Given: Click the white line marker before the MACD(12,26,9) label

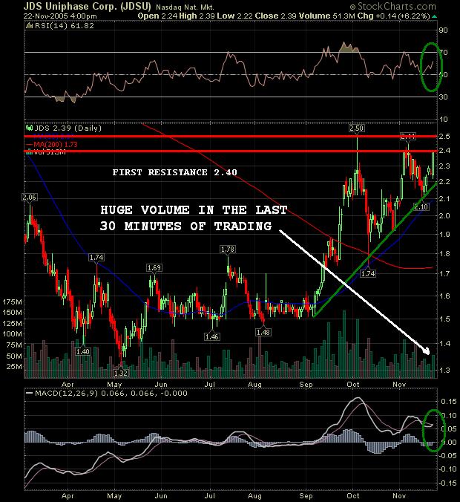Looking at the screenshot, I should coord(30,394).
